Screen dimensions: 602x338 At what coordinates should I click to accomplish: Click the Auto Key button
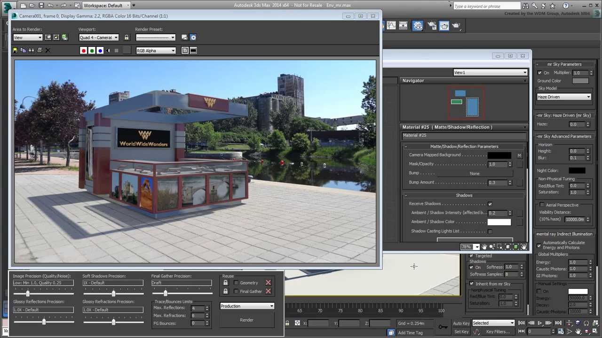[461, 323]
